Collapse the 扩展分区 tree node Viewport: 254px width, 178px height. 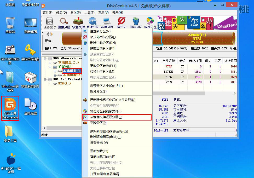50,67
